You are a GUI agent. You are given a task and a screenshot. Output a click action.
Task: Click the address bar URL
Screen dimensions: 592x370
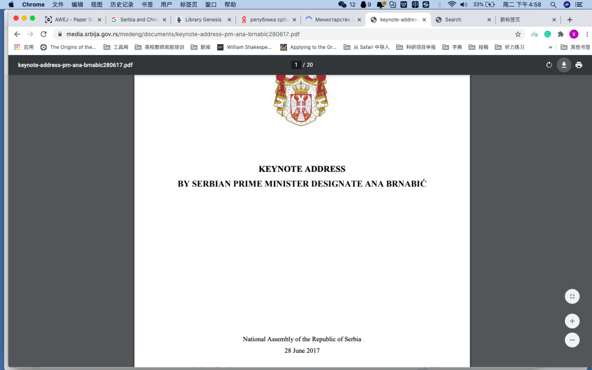click(183, 34)
